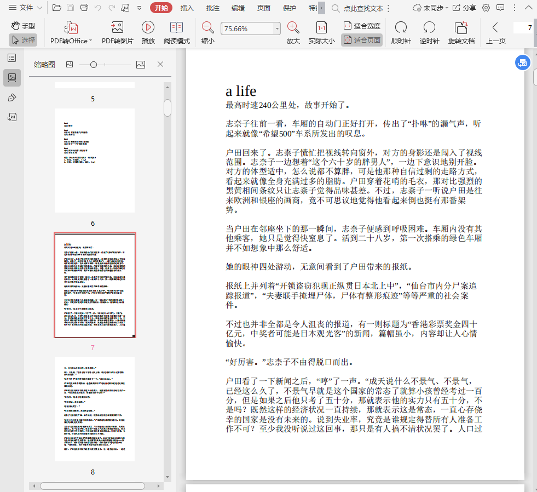
Task: Switch to the 保护 tab
Action: pyautogui.click(x=290, y=8)
